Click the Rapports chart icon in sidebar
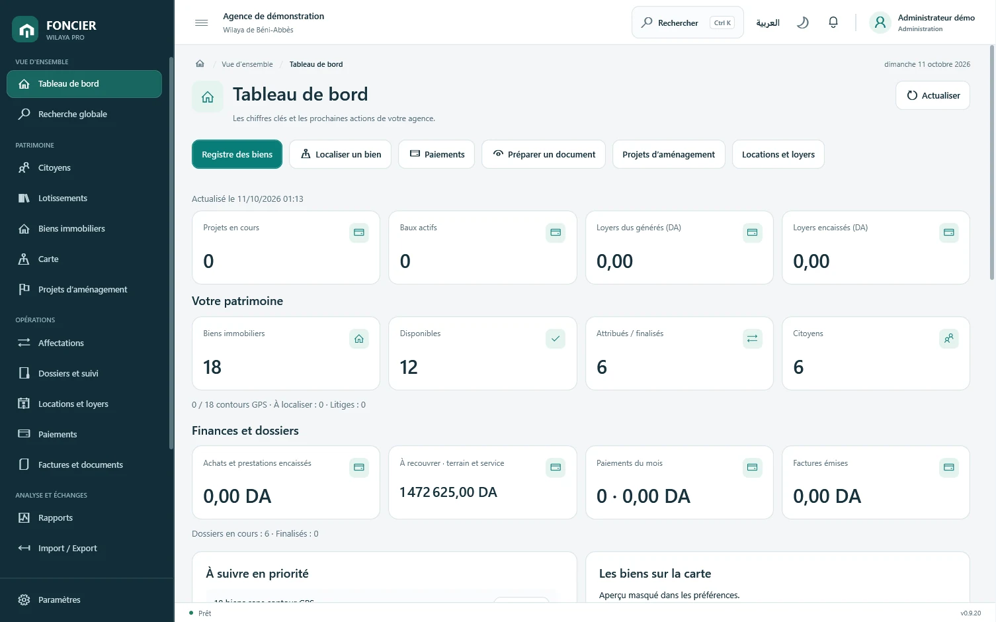Image resolution: width=996 pixels, height=622 pixels. [x=24, y=518]
